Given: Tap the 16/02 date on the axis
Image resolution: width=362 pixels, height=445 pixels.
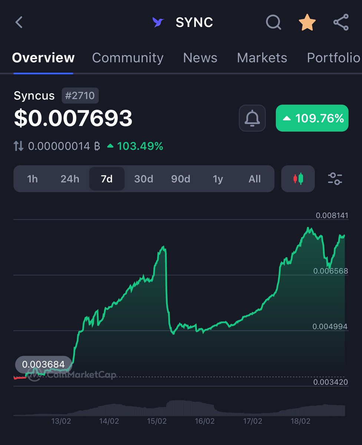Looking at the screenshot, I should 205,421.
